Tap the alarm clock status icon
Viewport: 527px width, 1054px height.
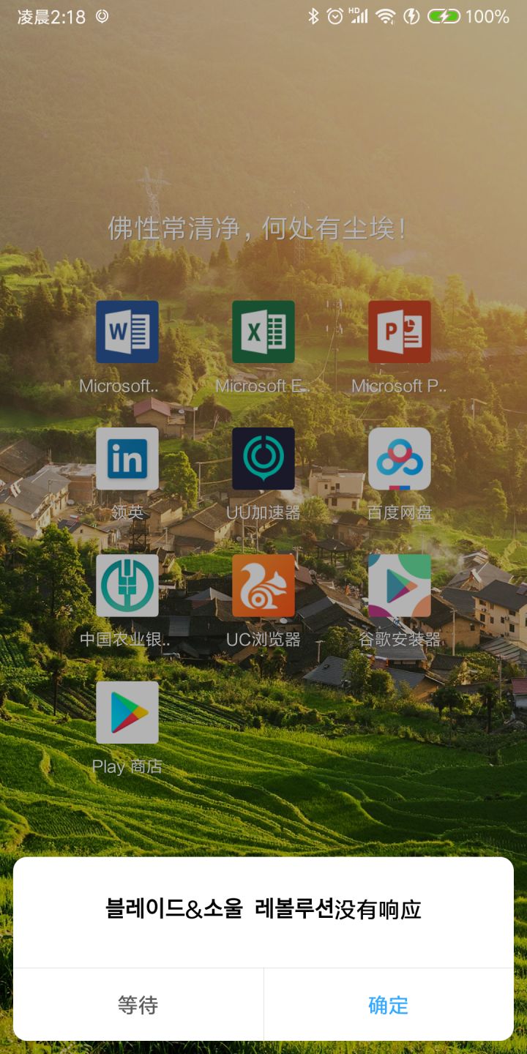pyautogui.click(x=335, y=16)
